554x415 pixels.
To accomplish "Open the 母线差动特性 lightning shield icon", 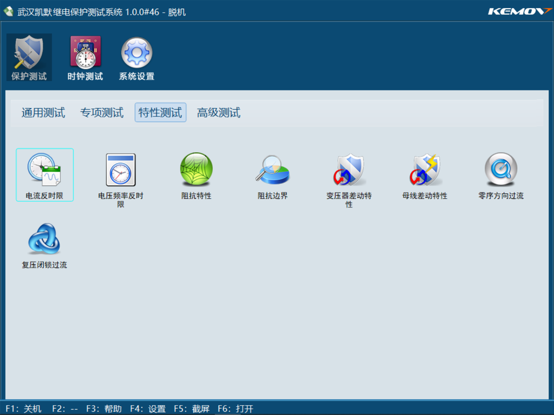I will pos(425,170).
